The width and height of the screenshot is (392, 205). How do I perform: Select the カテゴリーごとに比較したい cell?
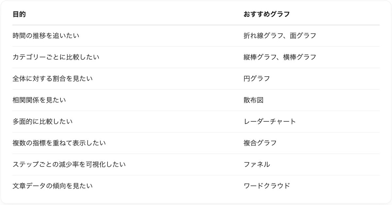tap(56, 57)
